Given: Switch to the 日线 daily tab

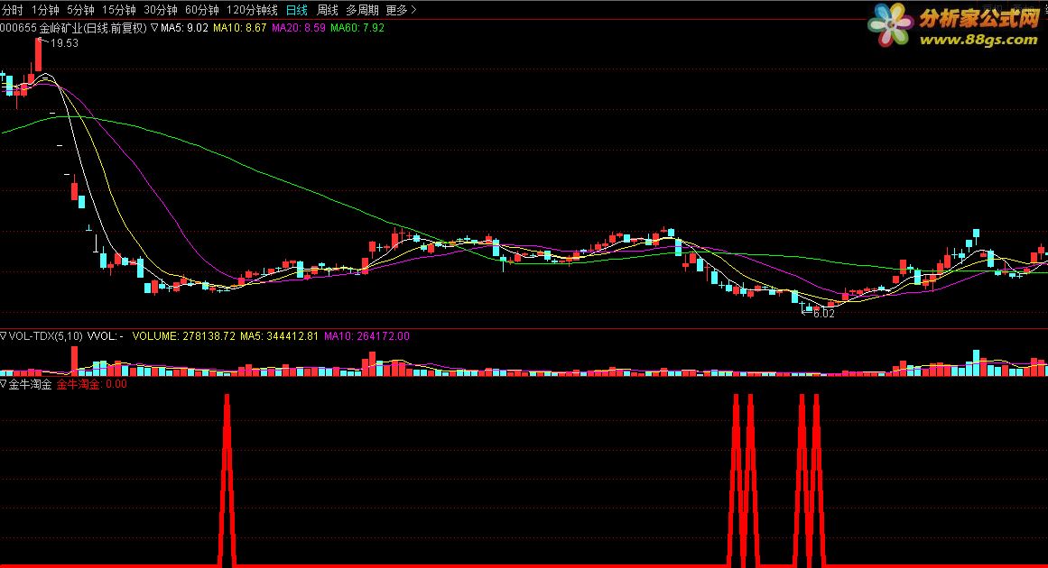Looking at the screenshot, I should (x=297, y=10).
